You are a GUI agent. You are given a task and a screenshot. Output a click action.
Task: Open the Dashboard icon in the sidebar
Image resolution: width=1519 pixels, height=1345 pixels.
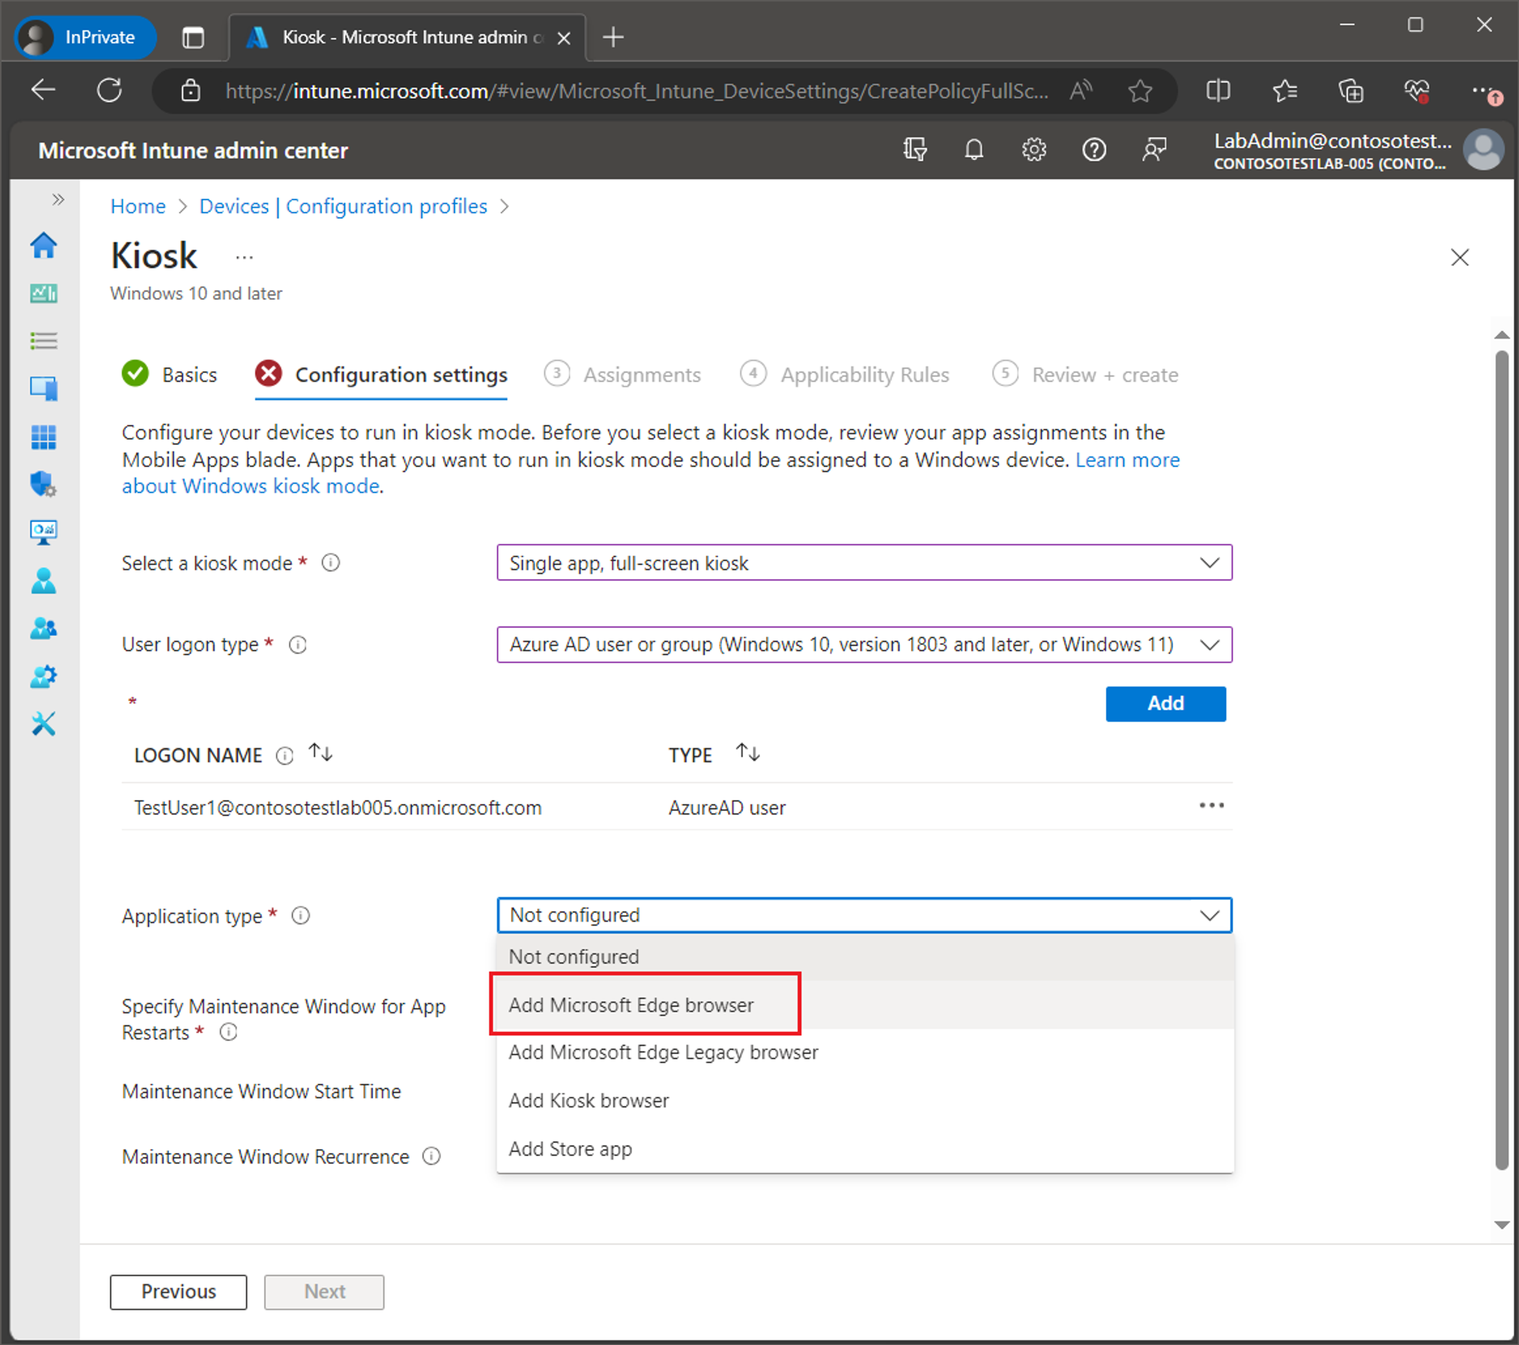[x=43, y=294]
